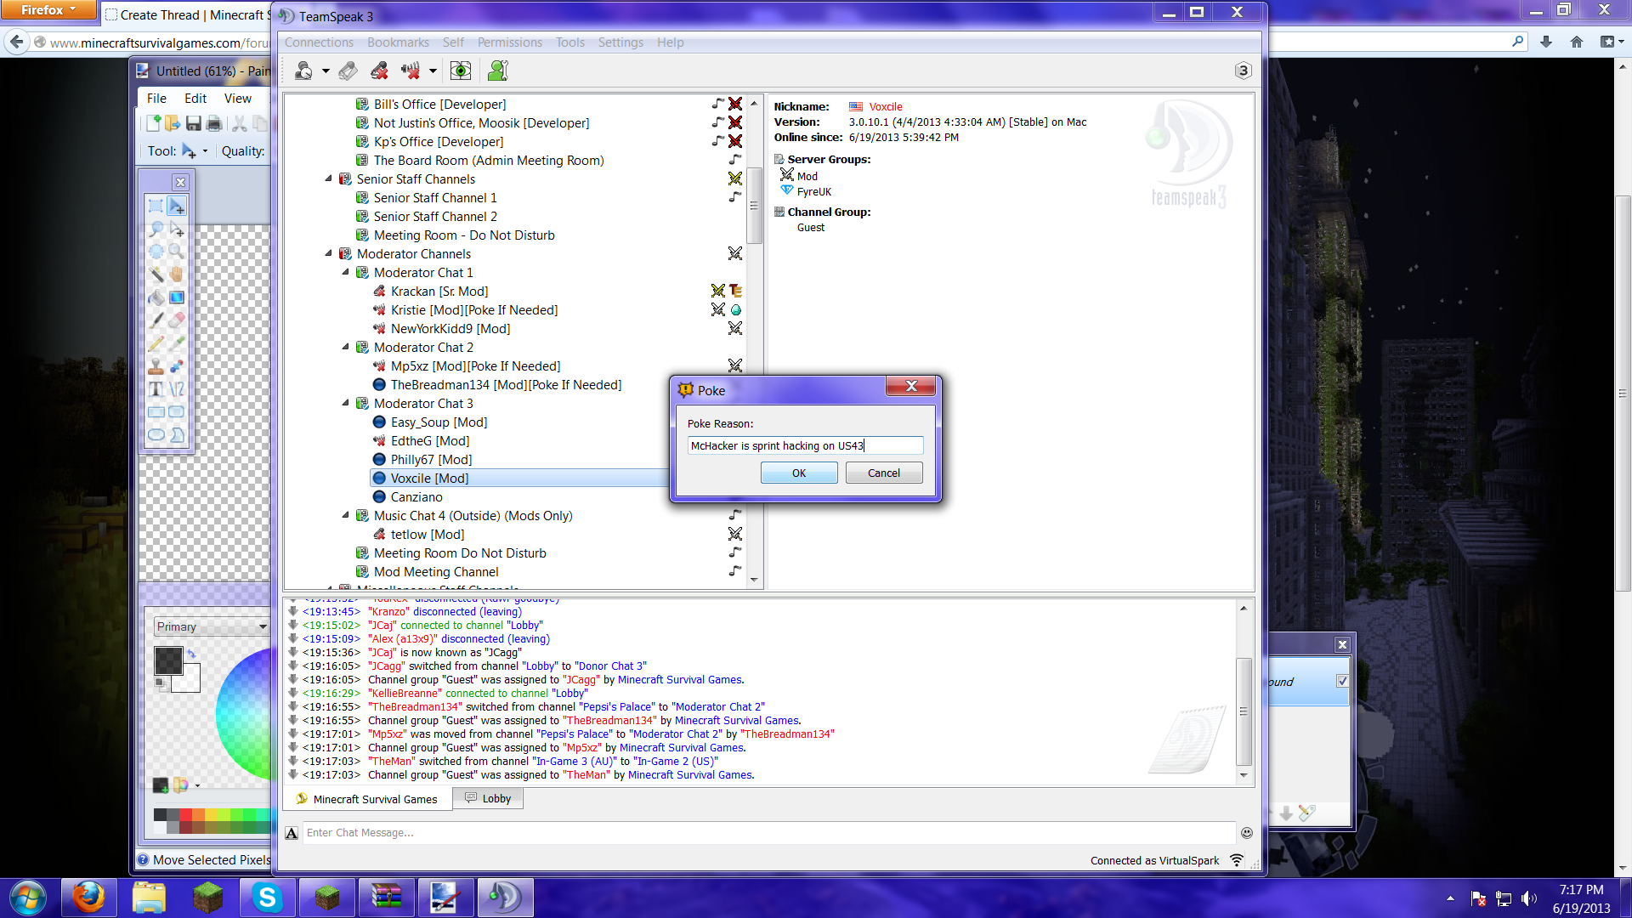Select the Lasso Select tool in Paint.NET

coord(156,229)
